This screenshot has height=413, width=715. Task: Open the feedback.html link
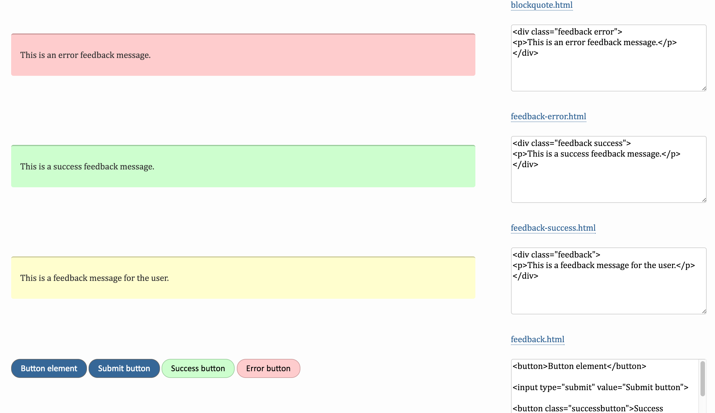tap(538, 339)
